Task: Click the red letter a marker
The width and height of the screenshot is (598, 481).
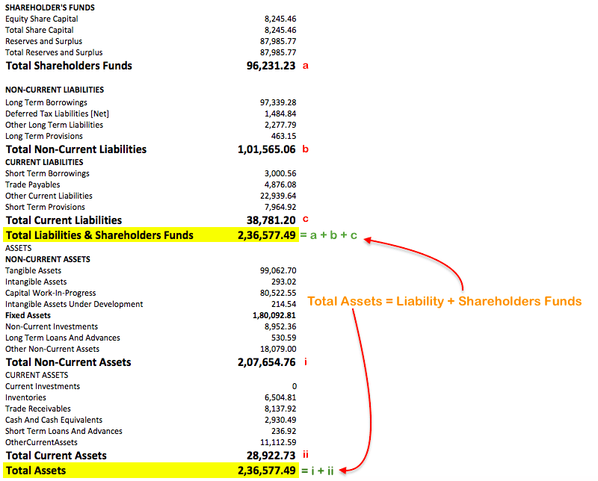Action: 305,66
